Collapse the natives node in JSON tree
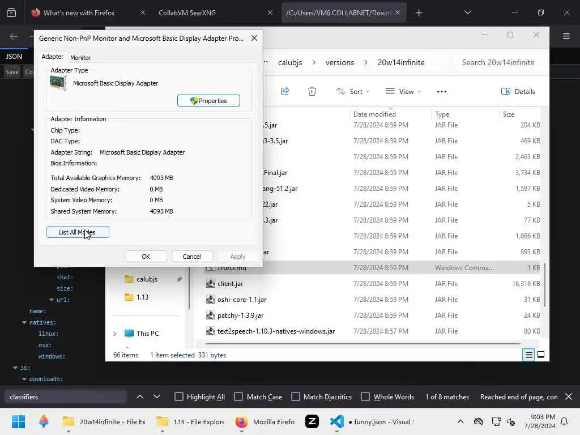This screenshot has width=580, height=435. point(24,322)
